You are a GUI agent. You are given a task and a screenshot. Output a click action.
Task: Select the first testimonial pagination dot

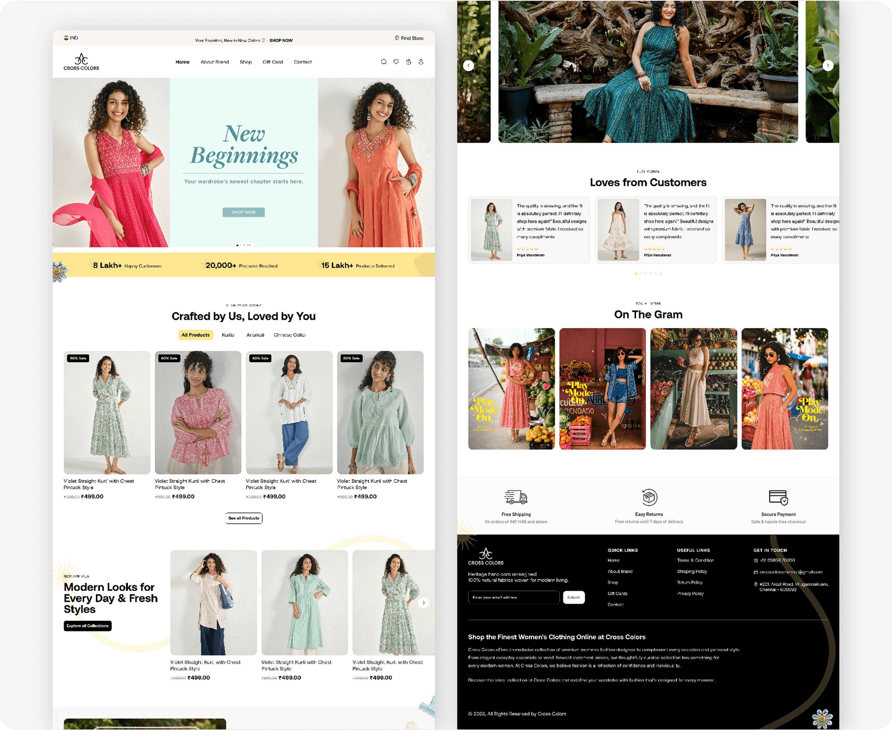636,273
